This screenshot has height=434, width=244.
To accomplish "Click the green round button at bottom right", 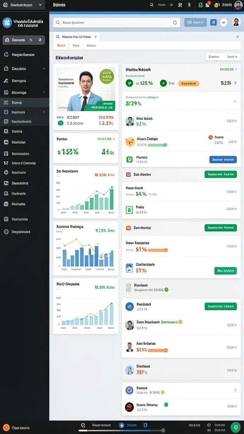I will pyautogui.click(x=236, y=427).
